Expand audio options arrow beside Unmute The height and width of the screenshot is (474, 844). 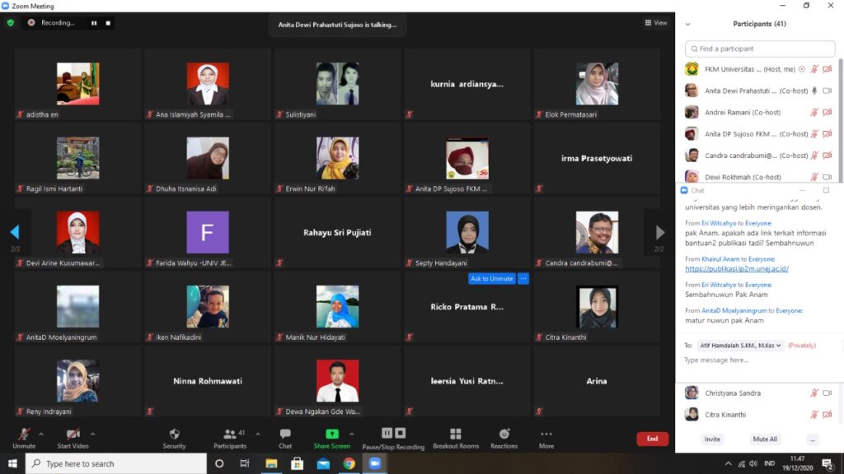pyautogui.click(x=44, y=434)
